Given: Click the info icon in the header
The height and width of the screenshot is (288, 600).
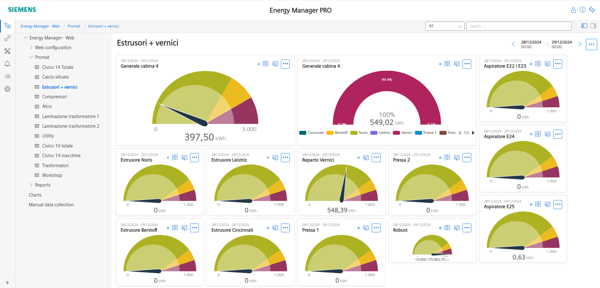Looking at the screenshot, I should coord(583,10).
